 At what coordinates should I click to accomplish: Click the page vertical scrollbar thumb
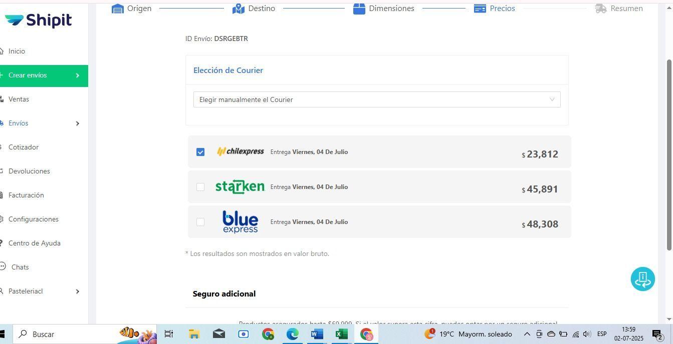[669, 155]
